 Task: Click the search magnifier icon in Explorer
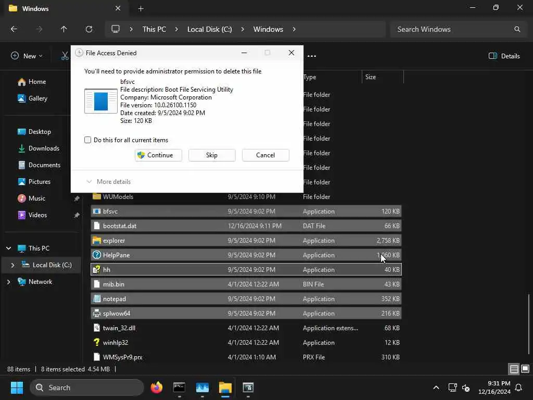pos(517,29)
